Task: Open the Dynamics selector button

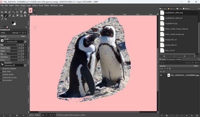Action: point(2,64)
